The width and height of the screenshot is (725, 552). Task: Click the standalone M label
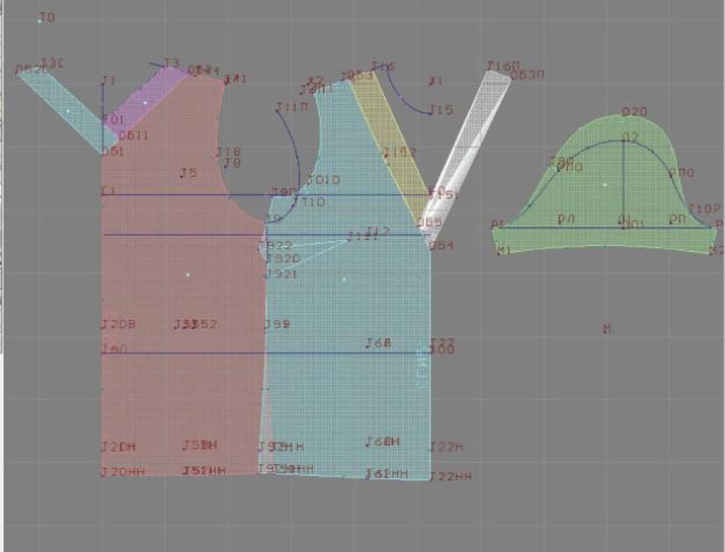(x=607, y=329)
